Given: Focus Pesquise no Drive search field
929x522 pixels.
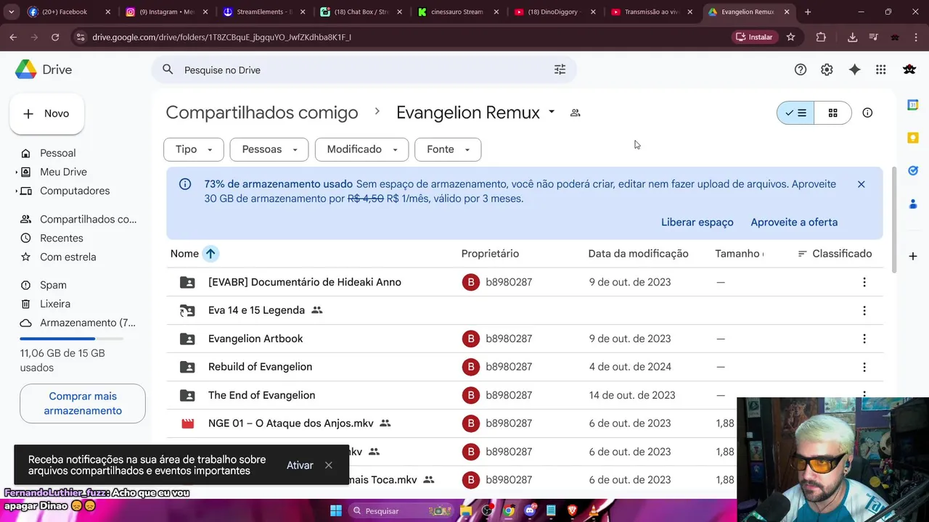Looking at the screenshot, I should point(363,70).
